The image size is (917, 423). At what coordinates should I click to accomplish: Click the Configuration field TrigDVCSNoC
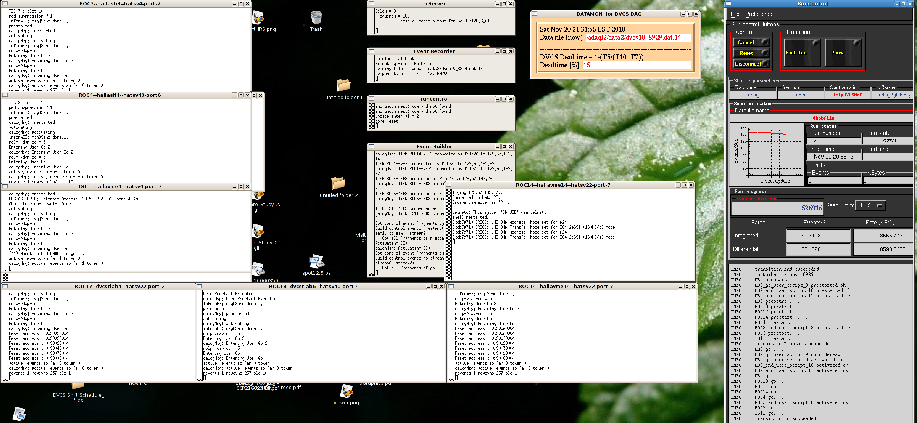tap(847, 95)
